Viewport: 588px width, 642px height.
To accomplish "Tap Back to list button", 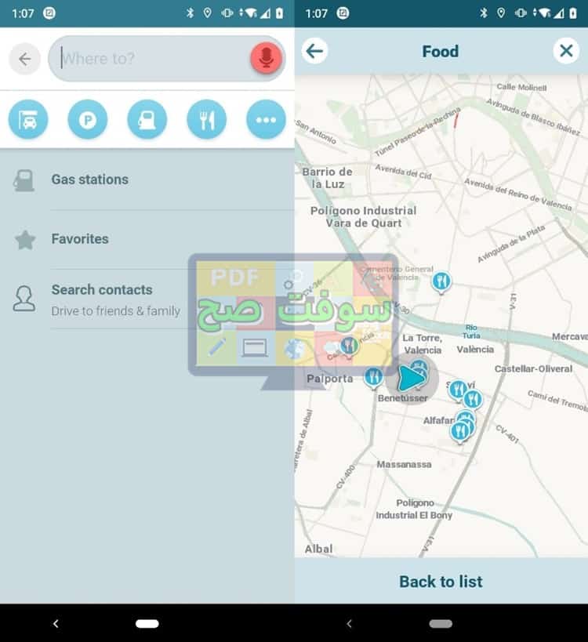I will coord(441,581).
